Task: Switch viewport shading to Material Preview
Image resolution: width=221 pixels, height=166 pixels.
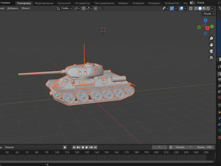Action: click(x=204, y=8)
